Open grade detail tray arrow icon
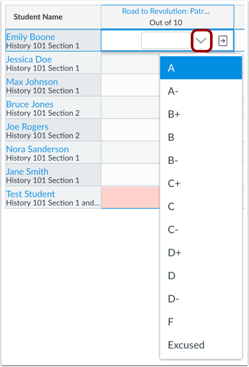Screen dimensions: 249x367 [x=223, y=41]
